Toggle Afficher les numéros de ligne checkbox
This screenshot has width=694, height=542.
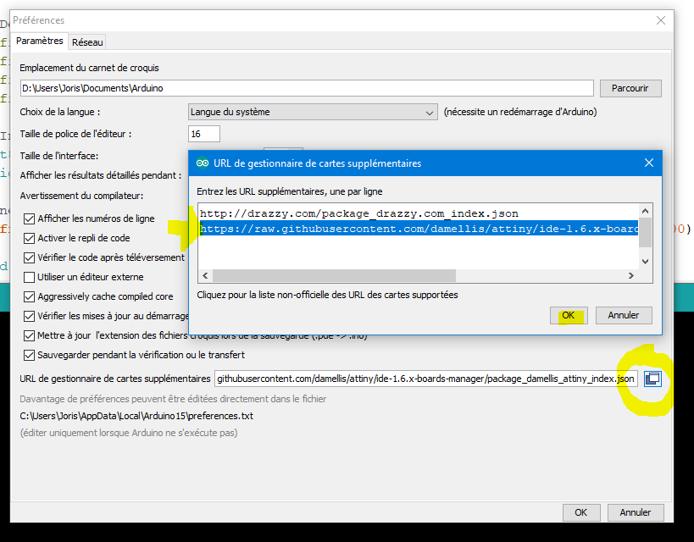click(x=29, y=218)
